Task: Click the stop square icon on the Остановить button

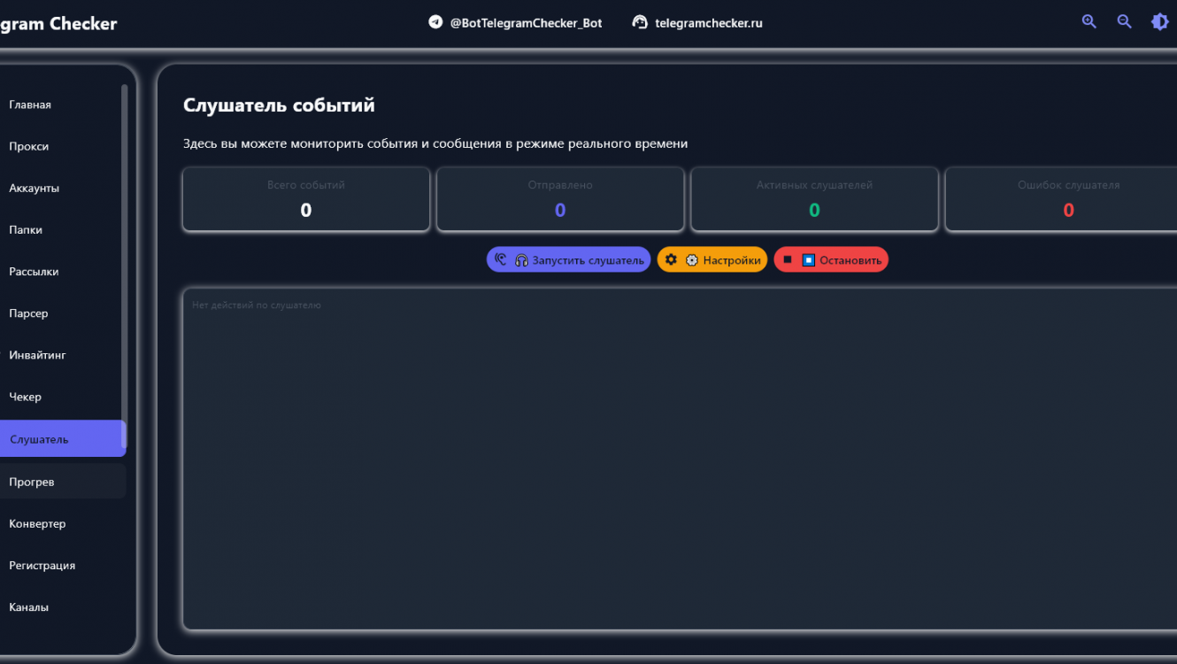Action: point(787,259)
